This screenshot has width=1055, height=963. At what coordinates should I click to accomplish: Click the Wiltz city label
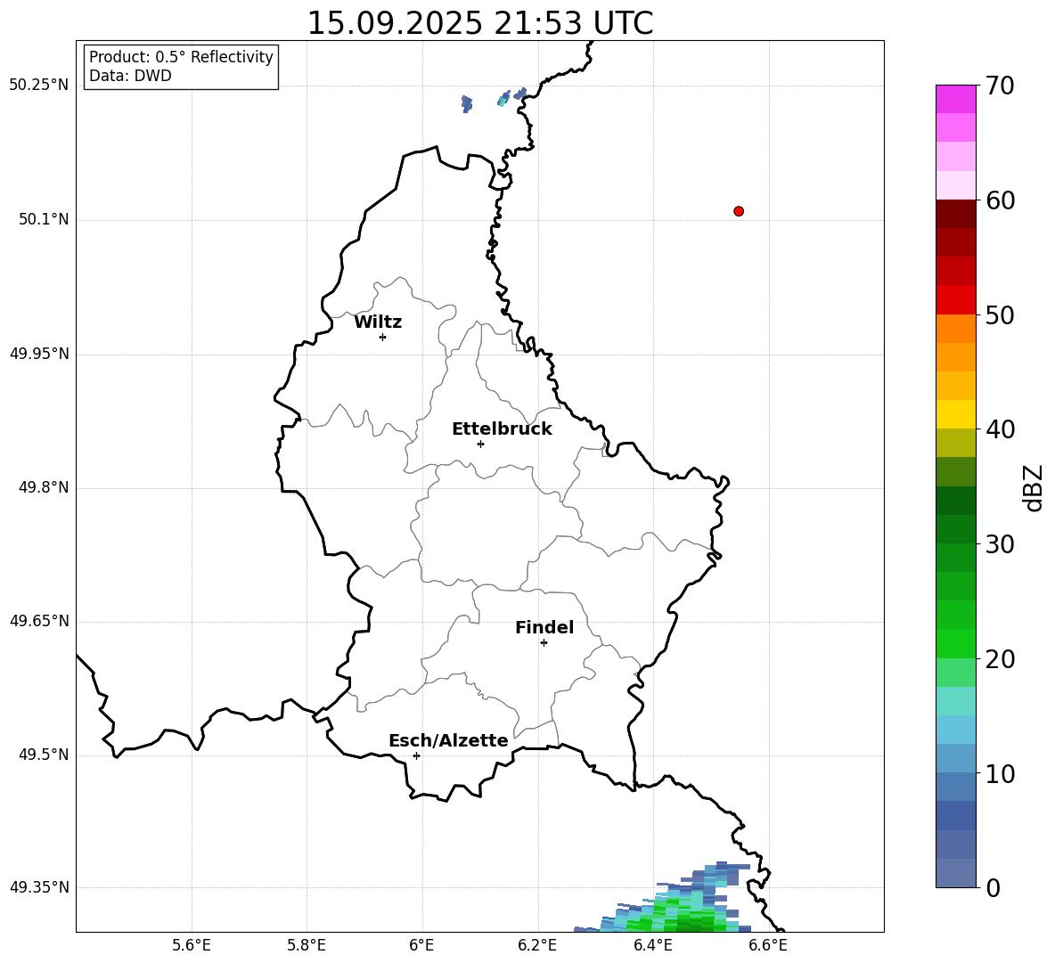tap(378, 322)
